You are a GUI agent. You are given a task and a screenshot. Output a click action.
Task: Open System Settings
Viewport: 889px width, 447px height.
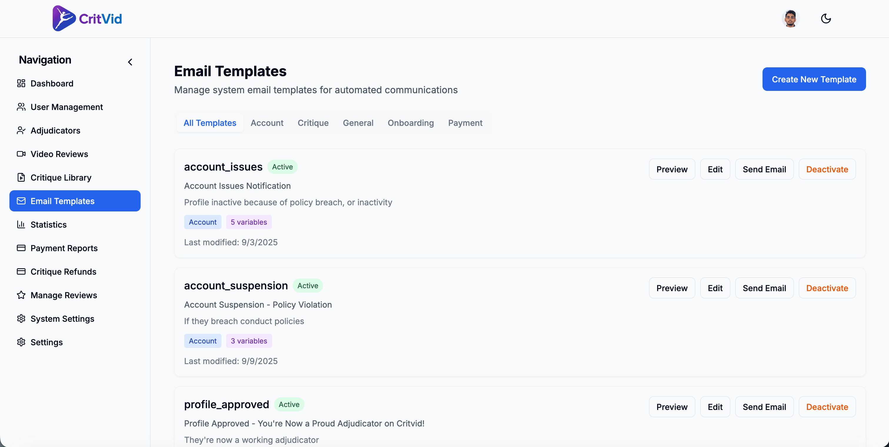75,318
